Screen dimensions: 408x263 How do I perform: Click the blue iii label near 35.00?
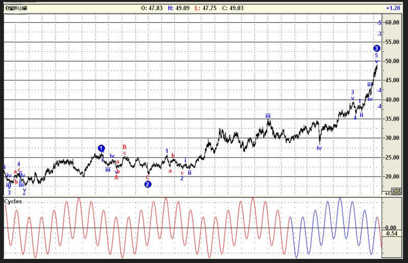pyautogui.click(x=268, y=116)
